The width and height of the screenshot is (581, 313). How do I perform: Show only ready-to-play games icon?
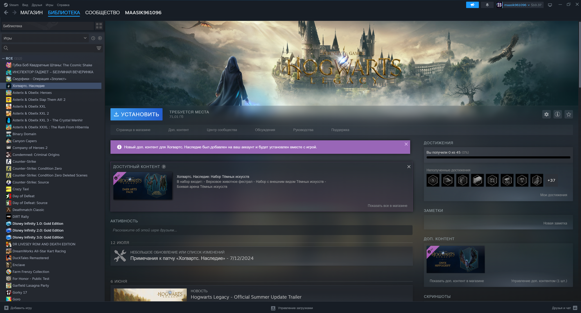click(x=100, y=38)
